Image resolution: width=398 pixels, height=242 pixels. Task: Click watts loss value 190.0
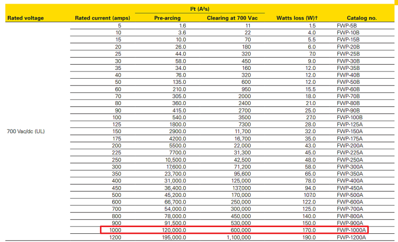(x=309, y=237)
